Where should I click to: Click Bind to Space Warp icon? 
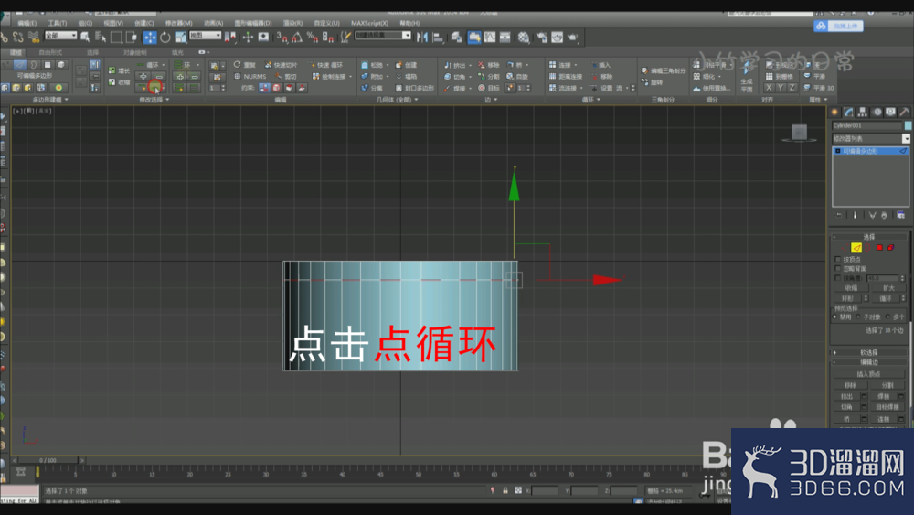34,38
